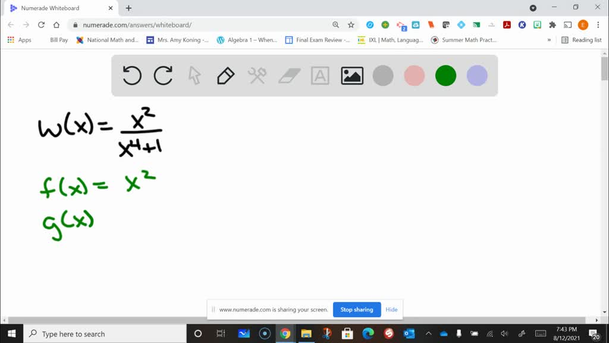This screenshot has height=343, width=609.
Task: Click the insert image icon
Action: [x=351, y=76]
